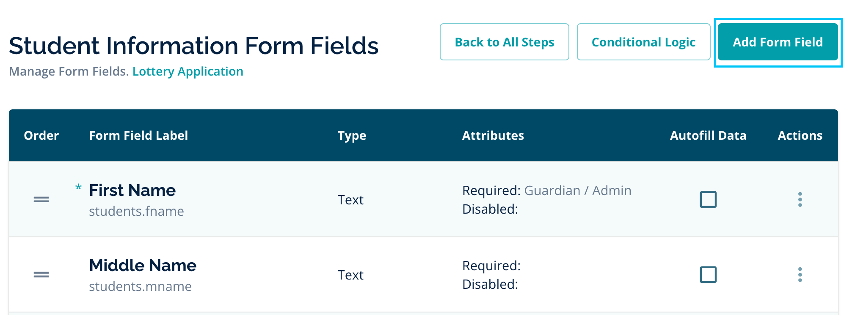Image resolution: width=844 pixels, height=315 pixels.
Task: Open Conditional Logic settings
Action: pyautogui.click(x=643, y=42)
